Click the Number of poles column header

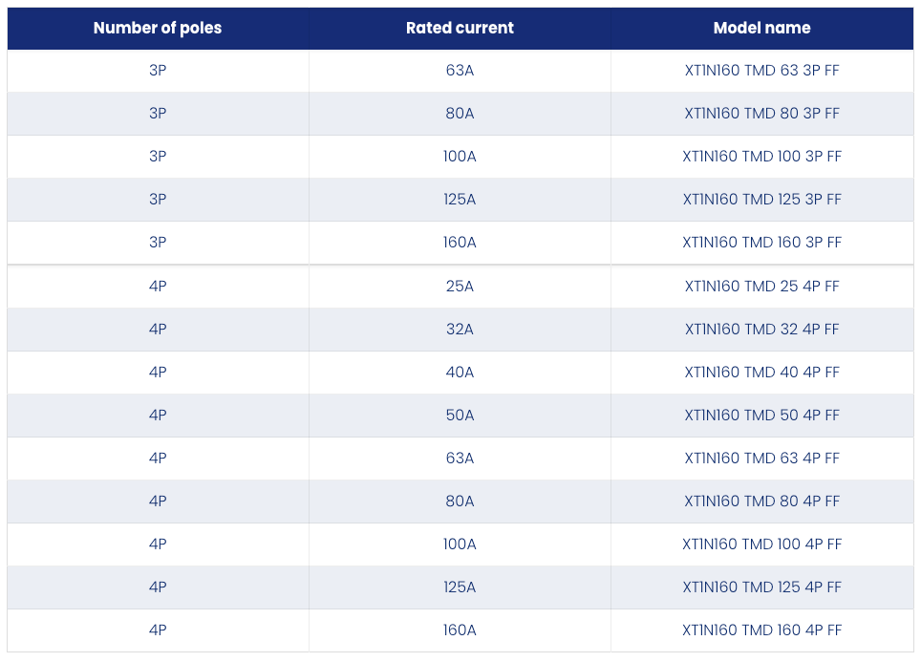point(158,29)
